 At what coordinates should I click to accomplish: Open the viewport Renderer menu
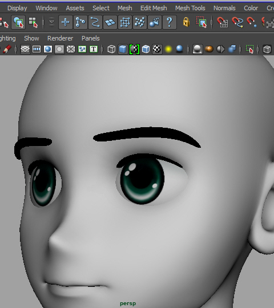(x=60, y=38)
